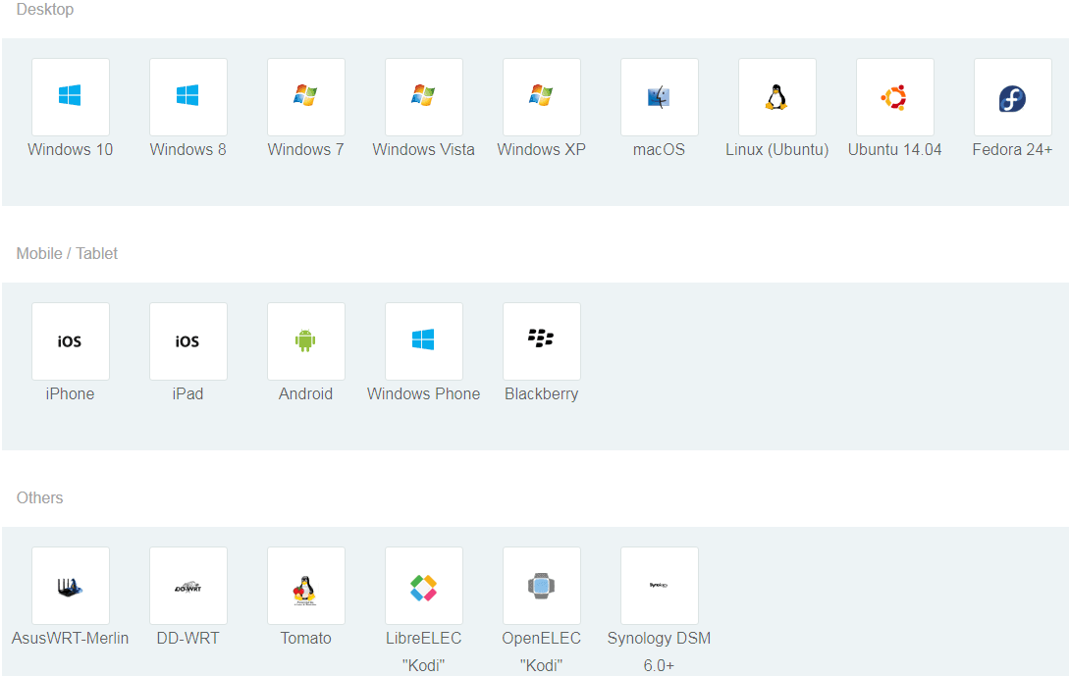Screen dimensions: 1069x676
Task: Choose the Windows Vista icon tile
Action: 424,97
